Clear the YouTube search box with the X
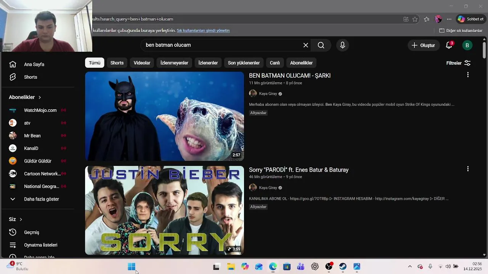 (306, 45)
